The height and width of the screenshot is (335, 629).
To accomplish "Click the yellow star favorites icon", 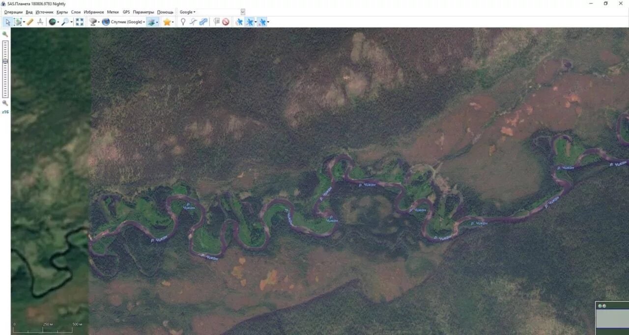I will (x=167, y=22).
